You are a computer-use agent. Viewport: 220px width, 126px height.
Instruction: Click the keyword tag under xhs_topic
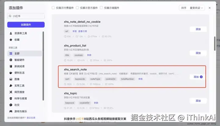click(x=70, y=103)
